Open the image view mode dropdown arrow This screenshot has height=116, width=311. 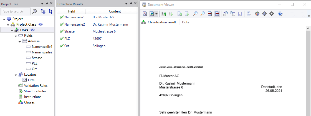(x=156, y=14)
